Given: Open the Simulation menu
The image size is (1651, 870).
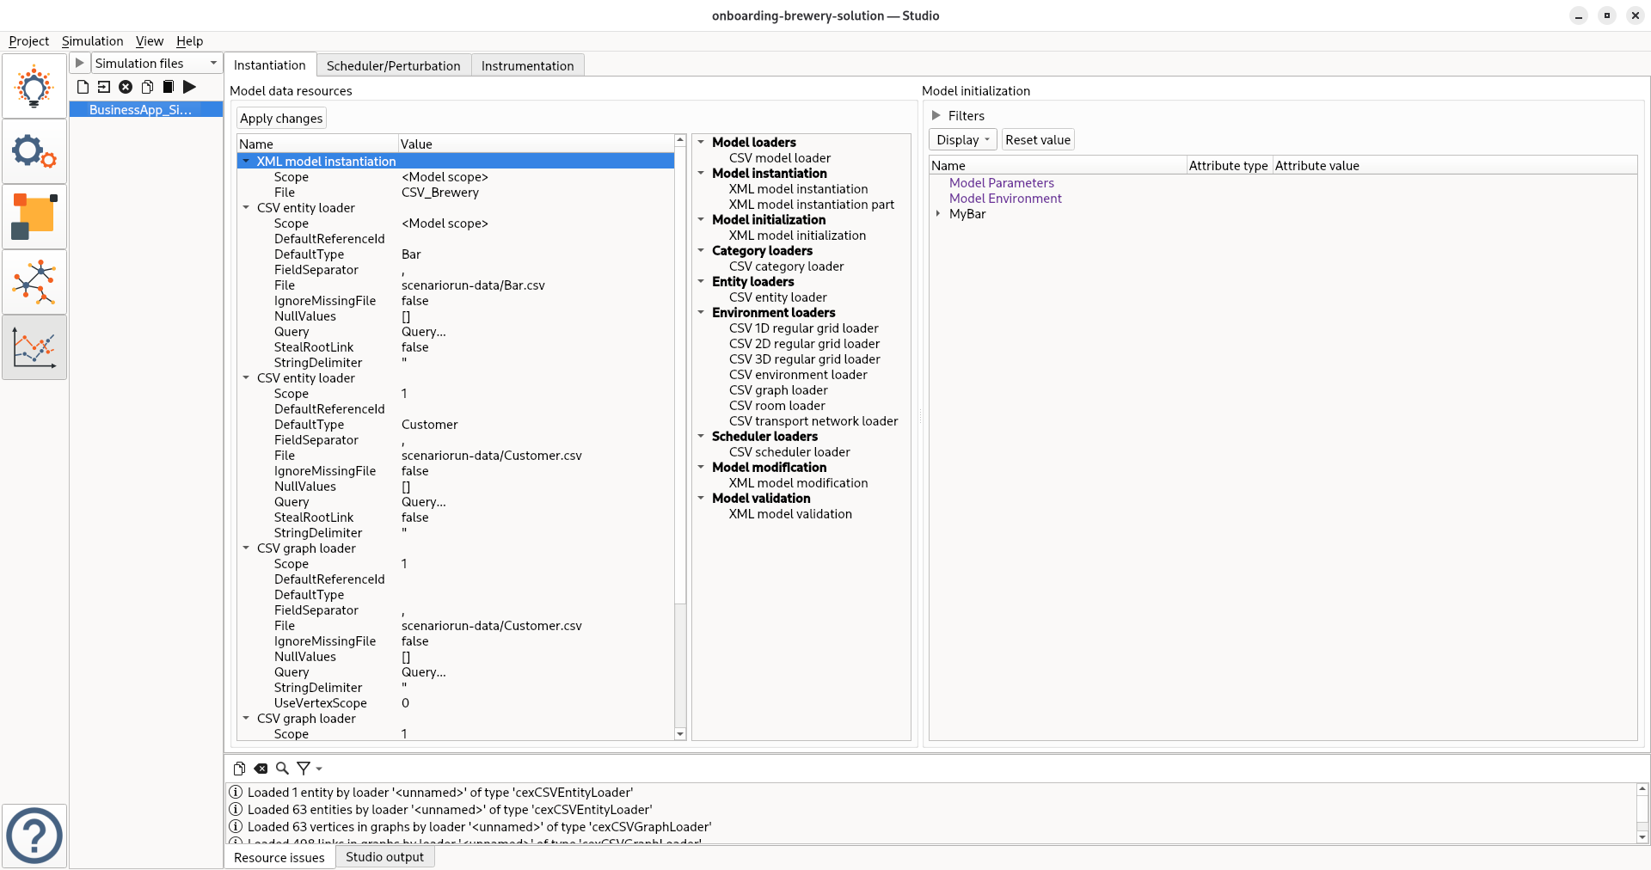Looking at the screenshot, I should pyautogui.click(x=92, y=41).
